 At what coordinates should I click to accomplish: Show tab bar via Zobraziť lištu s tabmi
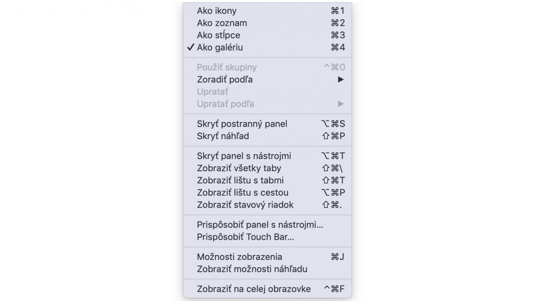(x=267, y=180)
